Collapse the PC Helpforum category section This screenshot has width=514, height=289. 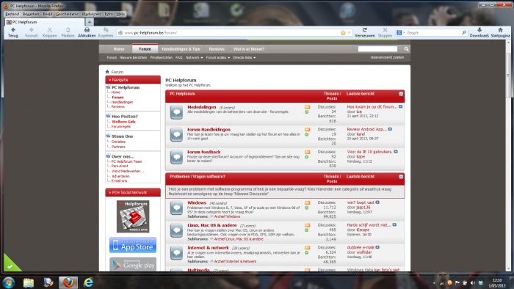pyautogui.click(x=401, y=94)
